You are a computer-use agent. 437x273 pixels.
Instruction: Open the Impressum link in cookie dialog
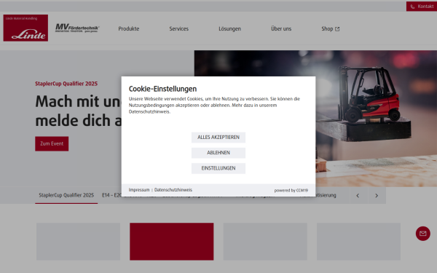(139, 190)
